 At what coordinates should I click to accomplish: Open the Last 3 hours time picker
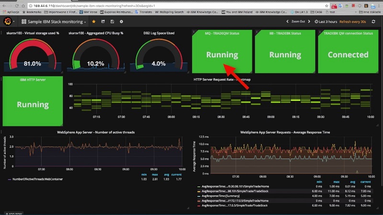(328, 21)
